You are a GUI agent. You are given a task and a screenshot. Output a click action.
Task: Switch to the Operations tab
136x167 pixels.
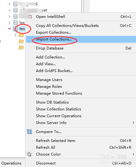[11, 163]
